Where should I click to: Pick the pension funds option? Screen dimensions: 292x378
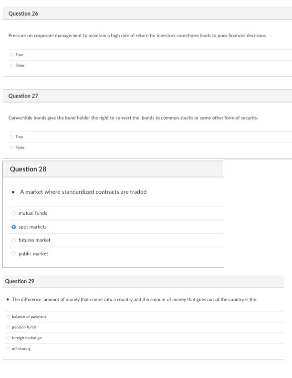(x=8, y=327)
